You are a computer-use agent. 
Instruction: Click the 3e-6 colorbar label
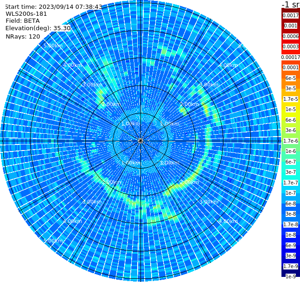[290, 130]
